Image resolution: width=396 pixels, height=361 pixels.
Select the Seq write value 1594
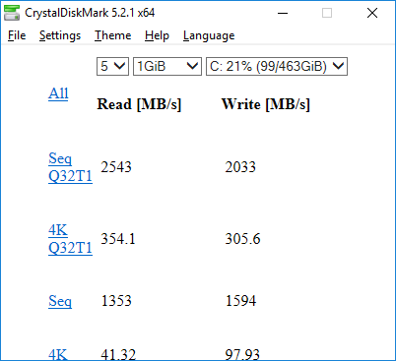(x=240, y=301)
